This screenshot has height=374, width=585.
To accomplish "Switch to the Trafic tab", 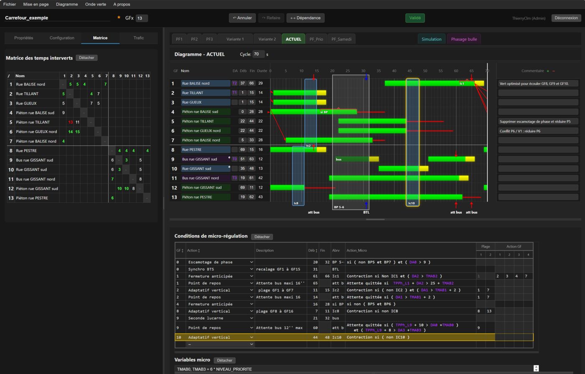I will coord(139,38).
